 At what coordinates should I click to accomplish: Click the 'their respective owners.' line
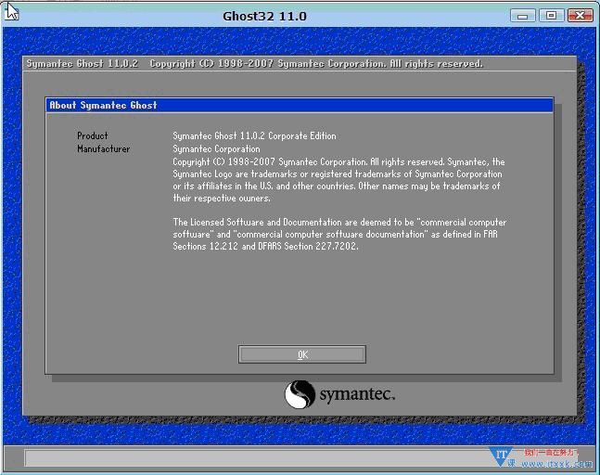point(222,199)
